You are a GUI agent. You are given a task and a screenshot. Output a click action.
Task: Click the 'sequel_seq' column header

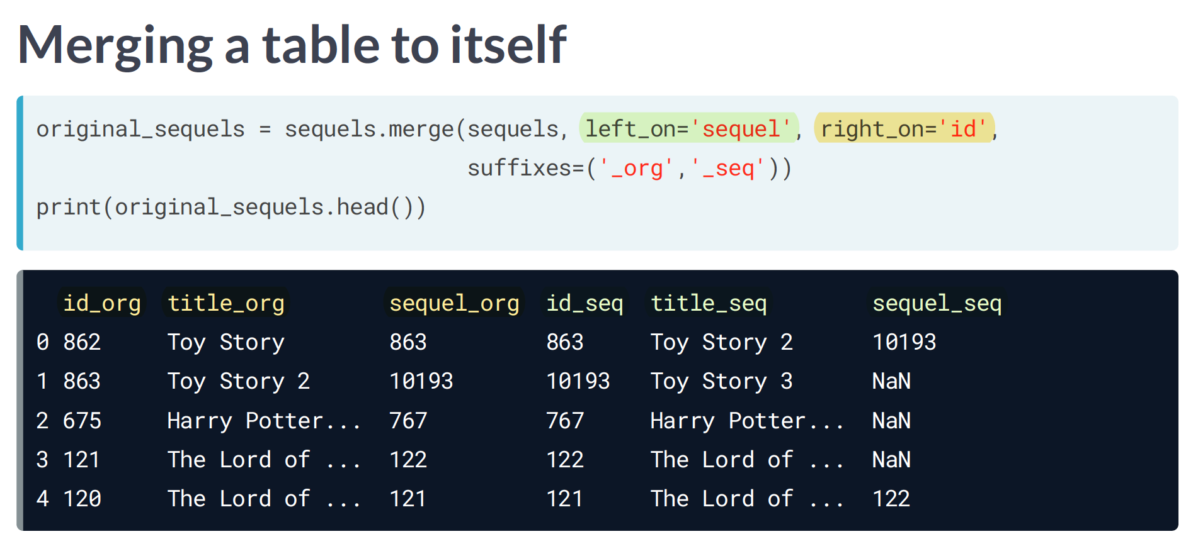tap(937, 303)
